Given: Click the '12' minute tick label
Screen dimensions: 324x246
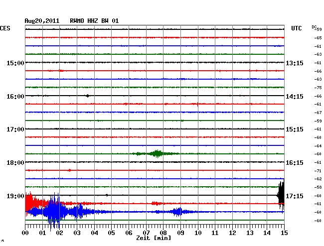Looking at the screenshot, I should click(x=232, y=233).
